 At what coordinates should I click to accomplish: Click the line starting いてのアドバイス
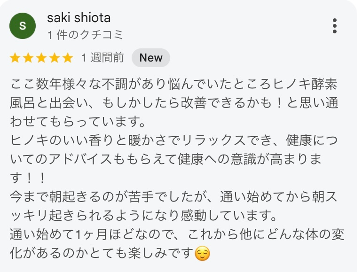click(x=166, y=159)
